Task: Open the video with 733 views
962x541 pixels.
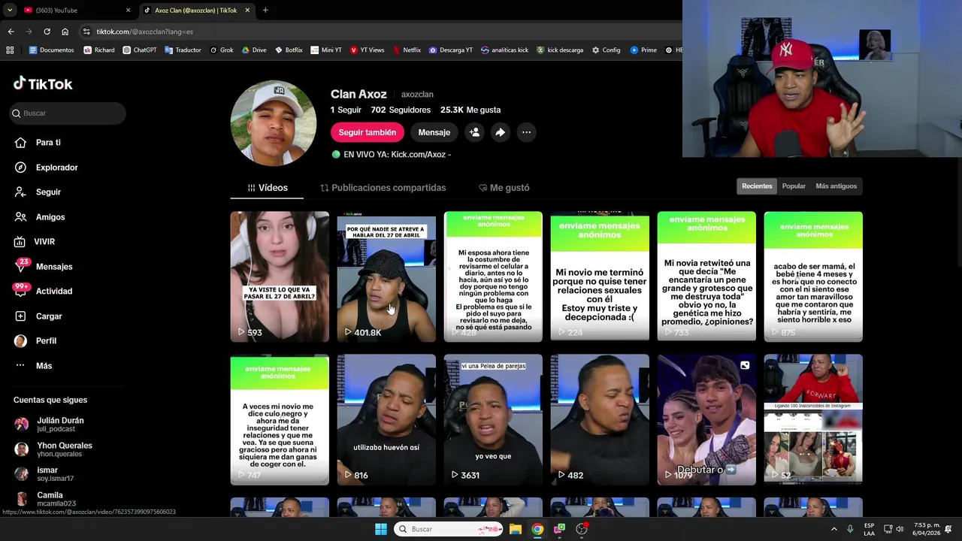Action: (x=706, y=277)
